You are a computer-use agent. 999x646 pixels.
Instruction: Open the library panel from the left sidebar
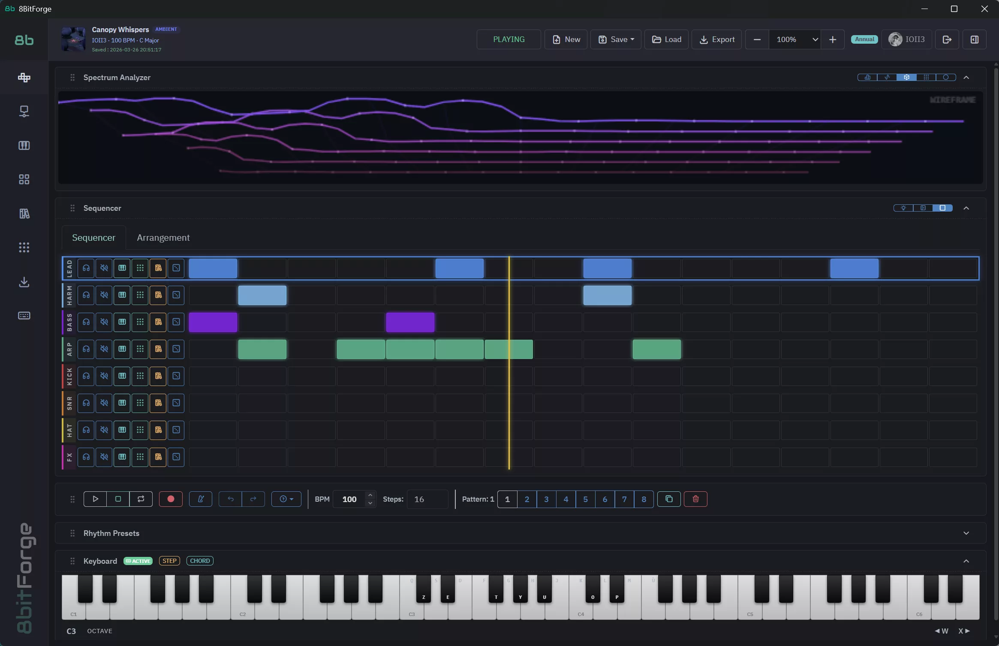[x=24, y=213]
